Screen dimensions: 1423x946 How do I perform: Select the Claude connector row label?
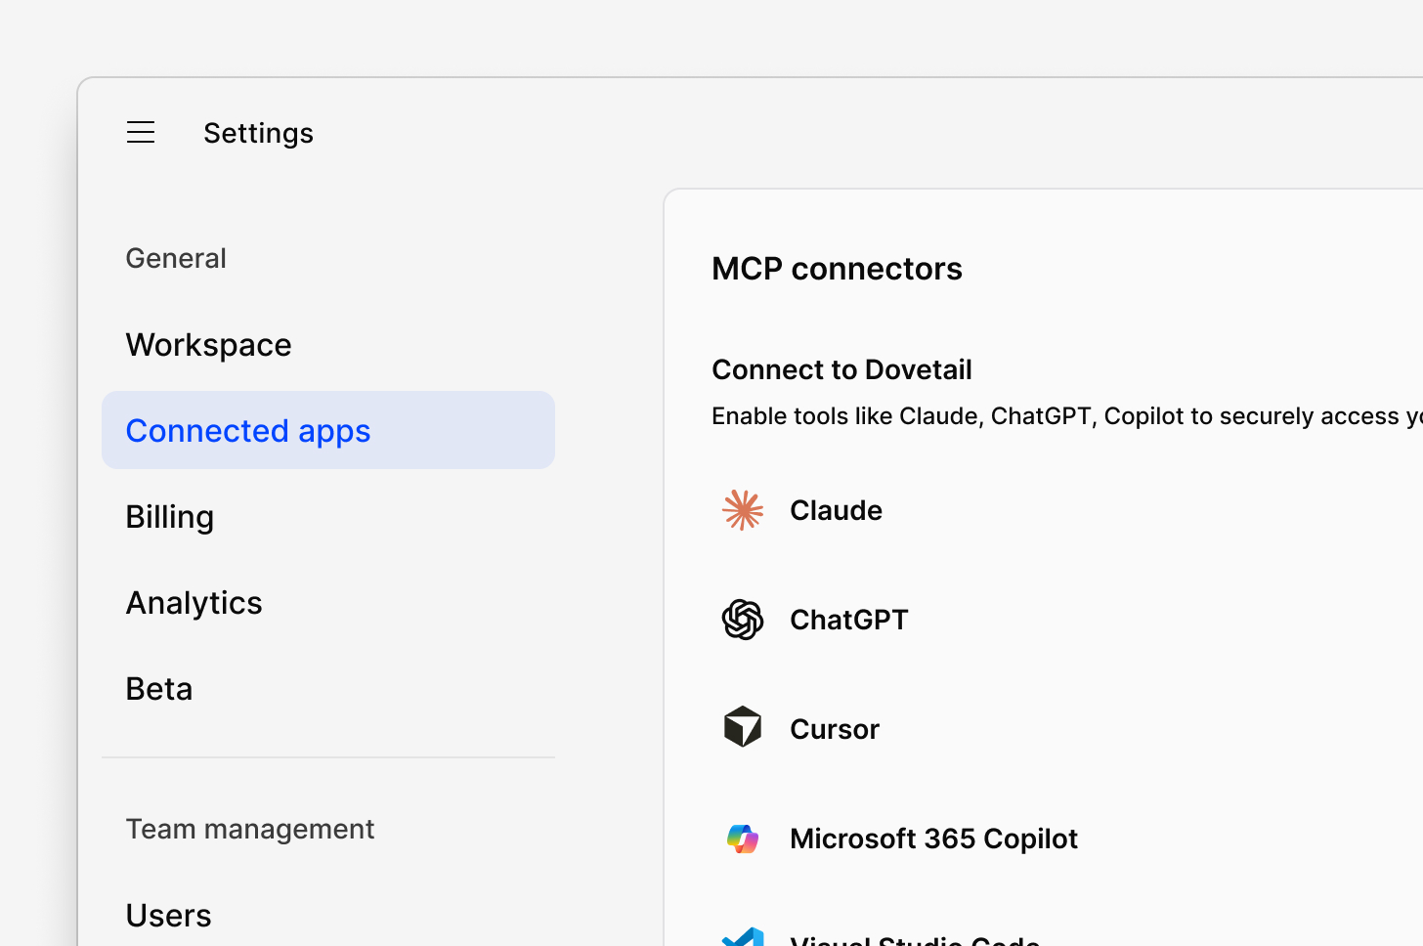point(836,510)
